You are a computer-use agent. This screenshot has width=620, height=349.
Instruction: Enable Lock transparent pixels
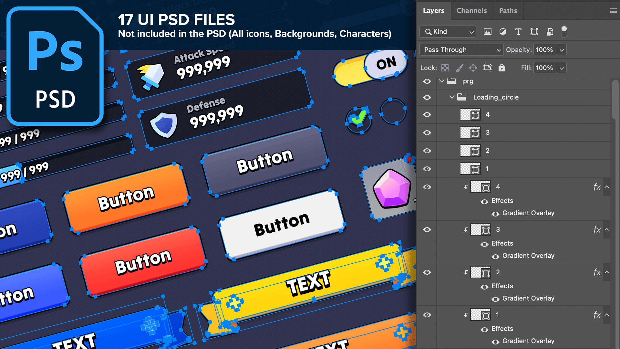tap(445, 68)
